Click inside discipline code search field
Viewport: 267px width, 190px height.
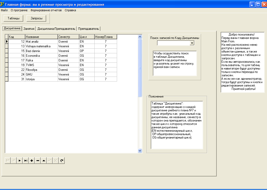(x=173, y=43)
